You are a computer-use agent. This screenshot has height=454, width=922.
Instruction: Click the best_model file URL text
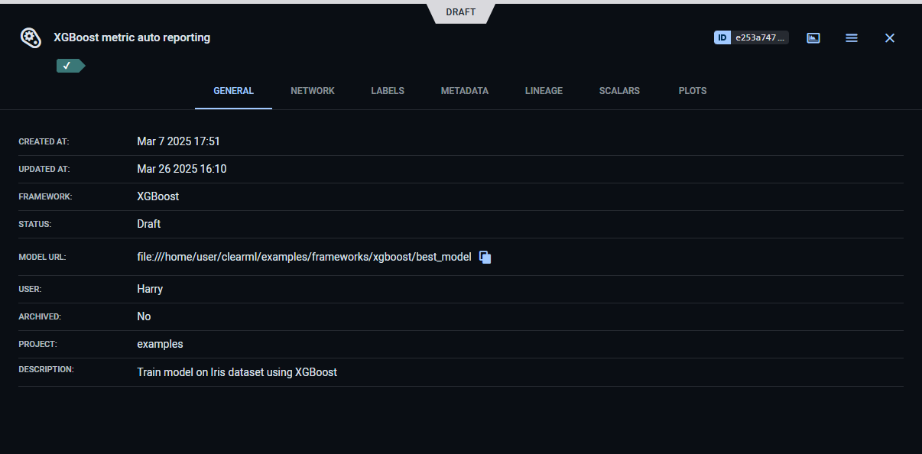pyautogui.click(x=304, y=257)
